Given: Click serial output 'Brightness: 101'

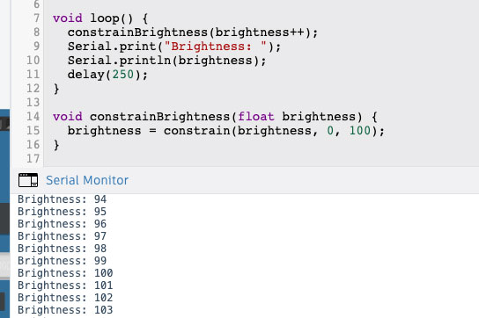Looking at the screenshot, I should [x=65, y=285].
